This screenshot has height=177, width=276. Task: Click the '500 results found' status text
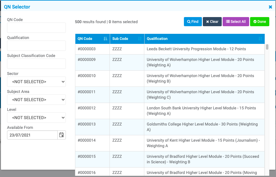tap(90, 22)
